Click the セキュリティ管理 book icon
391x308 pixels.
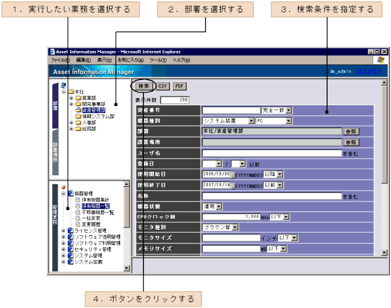[x=70, y=249]
